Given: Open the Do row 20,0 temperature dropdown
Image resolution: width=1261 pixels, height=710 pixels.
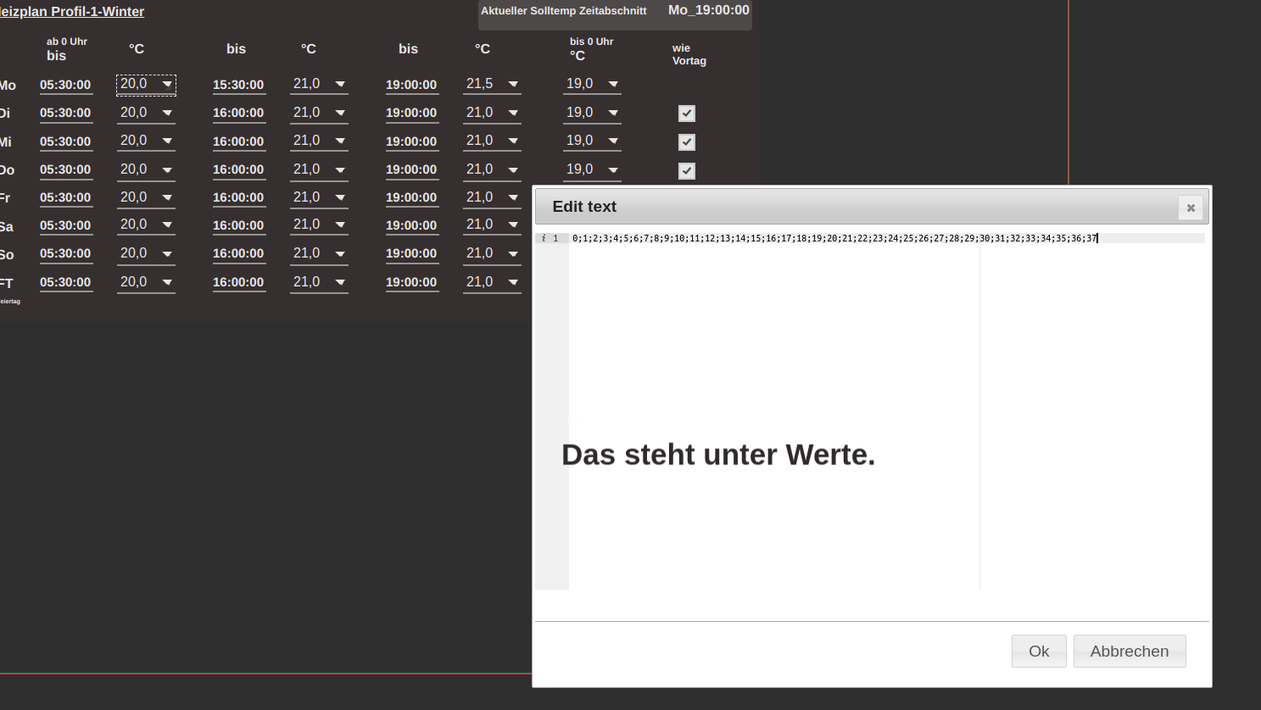Looking at the screenshot, I should click(x=146, y=169).
